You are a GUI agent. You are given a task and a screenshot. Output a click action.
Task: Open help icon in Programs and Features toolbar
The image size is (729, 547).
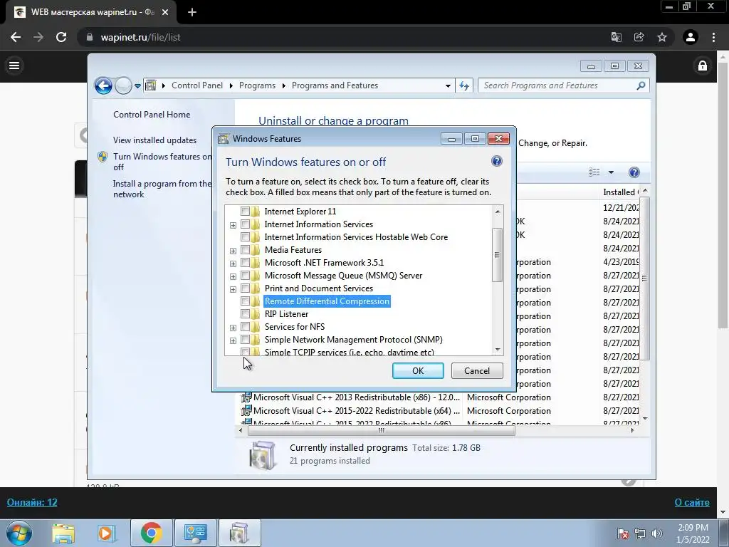(634, 172)
